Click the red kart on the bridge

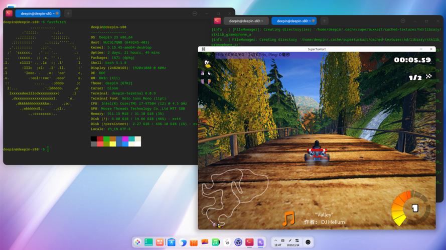317,152
